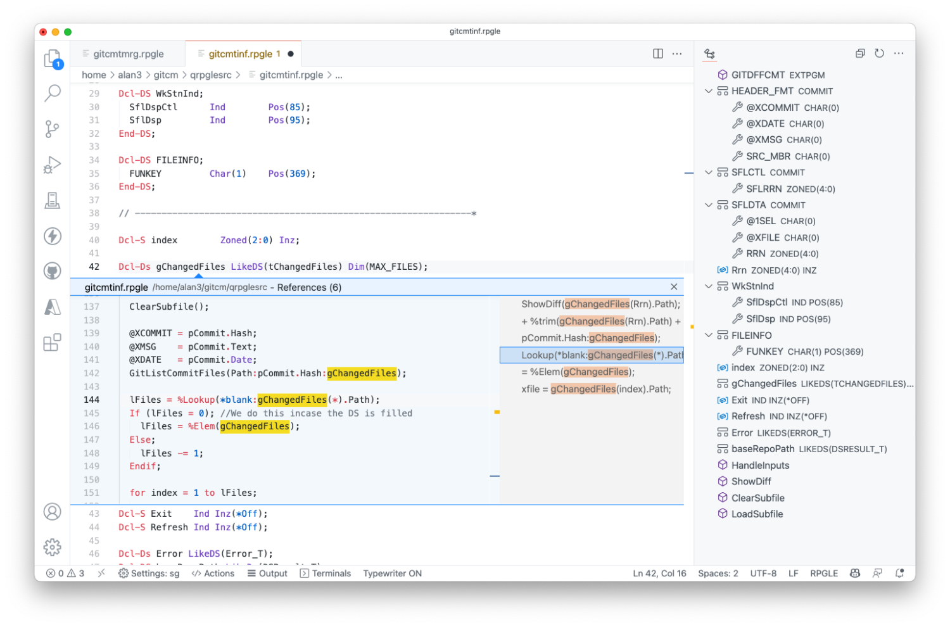Screen dimensions: 950x627
Task: Open the Run and Debug view
Action: tap(53, 164)
